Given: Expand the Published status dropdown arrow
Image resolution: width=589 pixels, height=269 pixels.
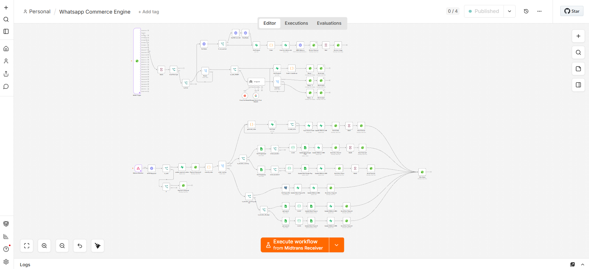Looking at the screenshot, I should (509, 11).
